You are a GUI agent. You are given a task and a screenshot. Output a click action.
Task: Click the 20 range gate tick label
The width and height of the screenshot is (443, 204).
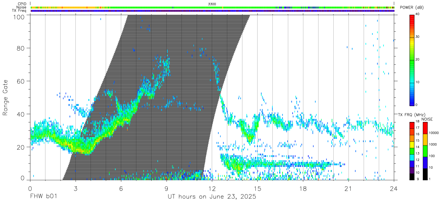click(x=21, y=147)
